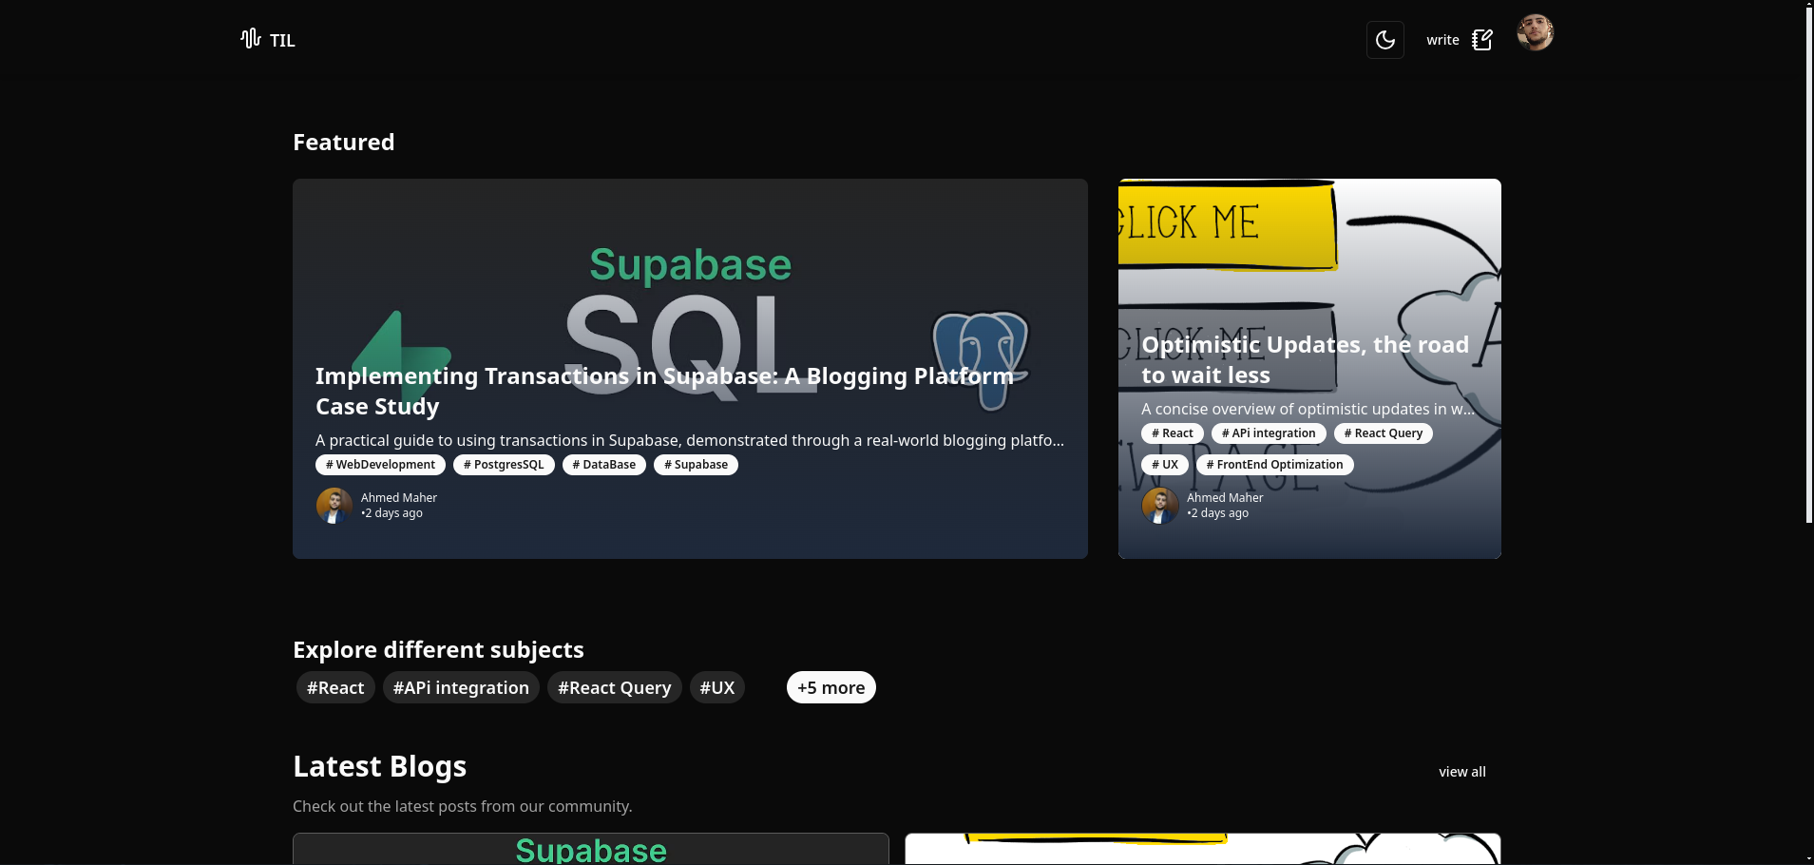
Task: Click the Latest Blogs heading
Action: click(x=379, y=767)
